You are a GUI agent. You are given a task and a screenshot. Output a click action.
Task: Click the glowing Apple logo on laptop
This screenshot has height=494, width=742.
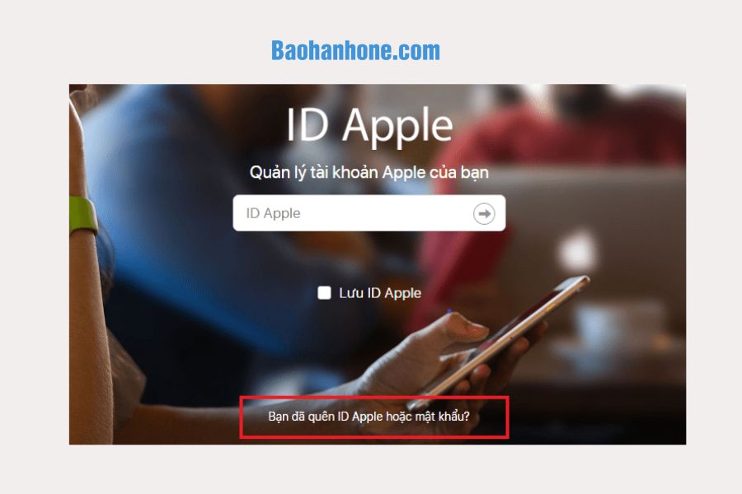pos(577,251)
